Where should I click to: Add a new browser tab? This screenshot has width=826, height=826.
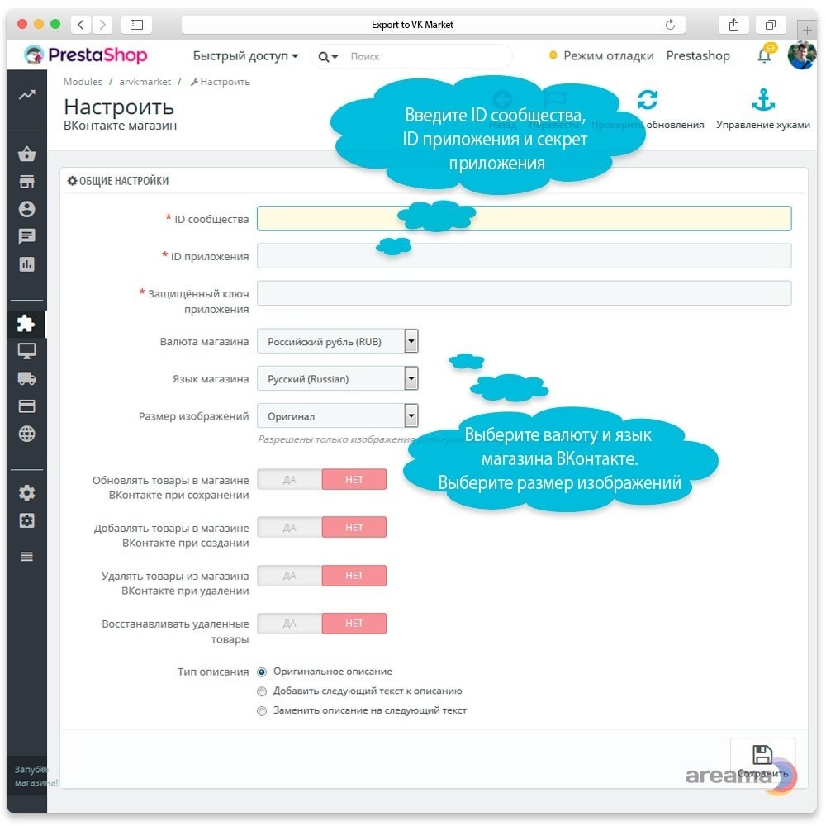(806, 30)
